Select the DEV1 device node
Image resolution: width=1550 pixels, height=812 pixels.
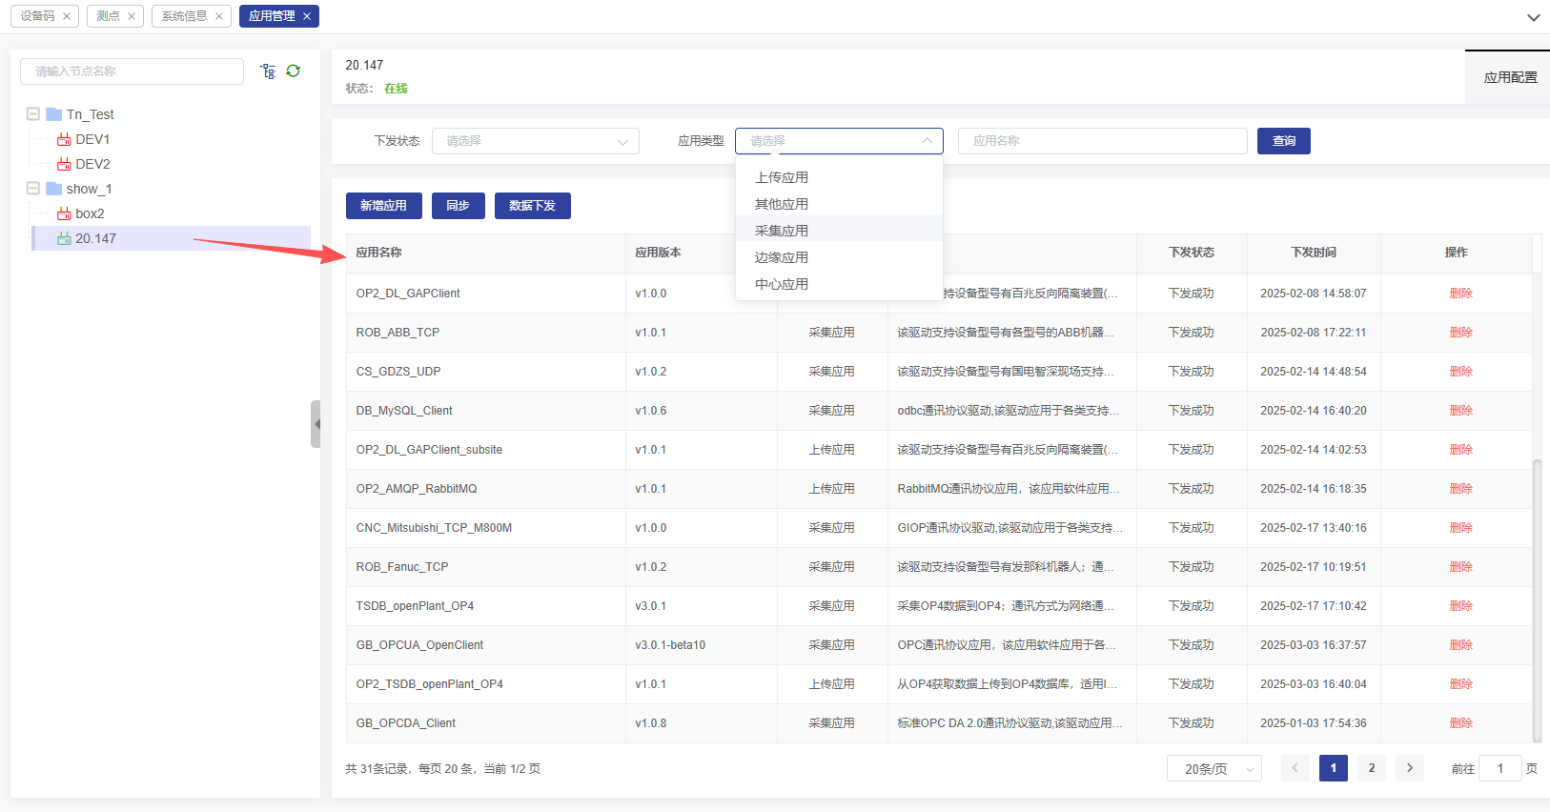point(92,139)
